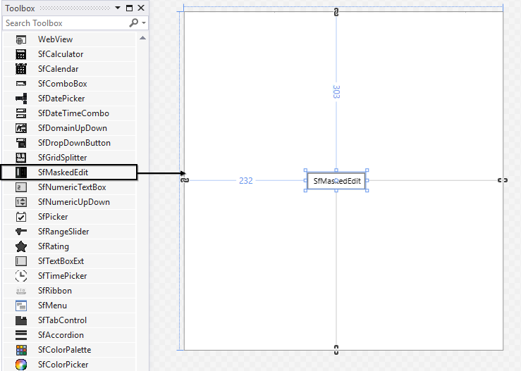Pick the SfDropDownButton label
The image size is (521, 371).
tap(74, 143)
